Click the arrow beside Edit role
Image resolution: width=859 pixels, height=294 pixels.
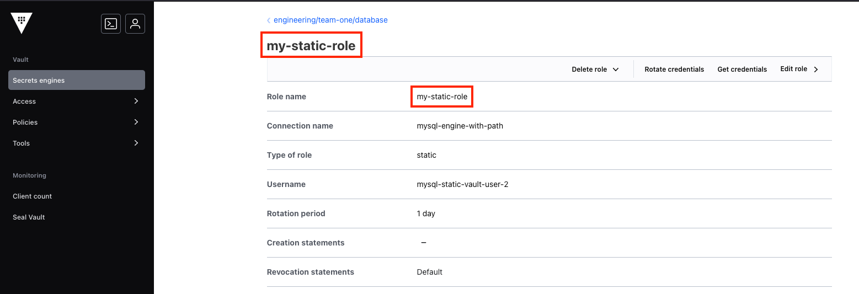(x=816, y=70)
